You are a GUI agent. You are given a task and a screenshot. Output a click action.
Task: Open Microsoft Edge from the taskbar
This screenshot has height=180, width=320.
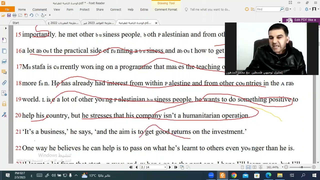coord(268,175)
